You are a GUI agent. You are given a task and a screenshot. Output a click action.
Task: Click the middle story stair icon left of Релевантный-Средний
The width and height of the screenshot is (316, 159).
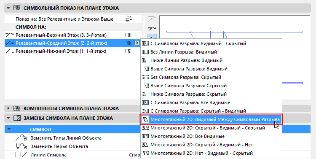pos(10,43)
